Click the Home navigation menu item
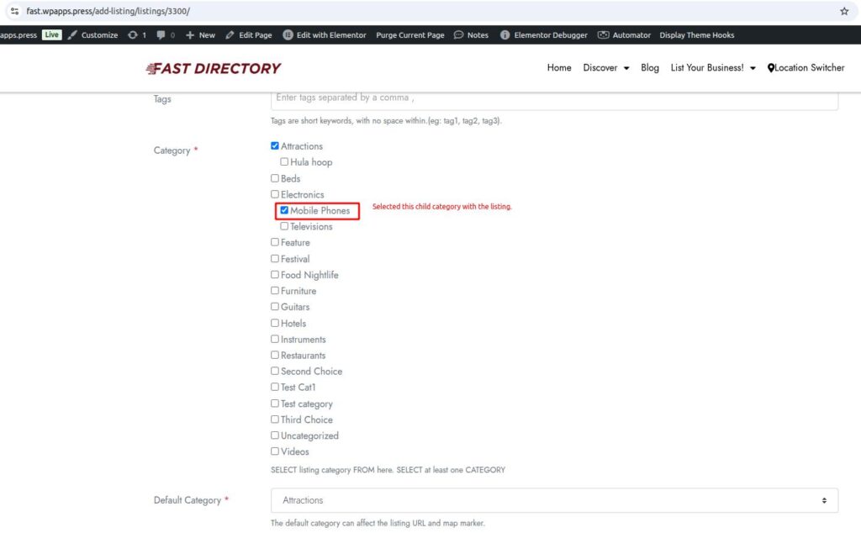 pyautogui.click(x=559, y=68)
